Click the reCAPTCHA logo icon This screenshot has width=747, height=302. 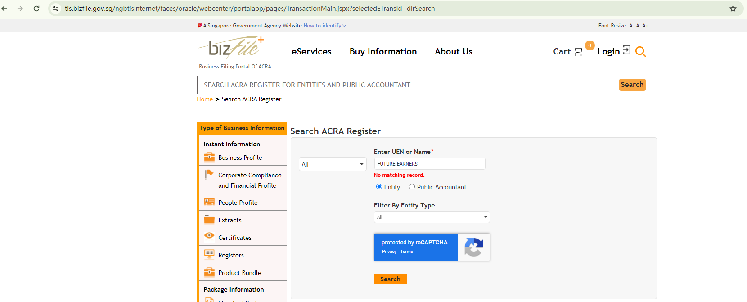click(473, 247)
